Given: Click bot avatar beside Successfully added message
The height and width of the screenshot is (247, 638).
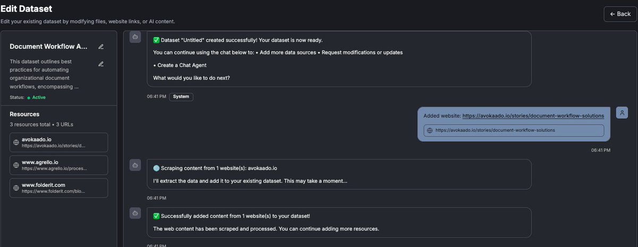Looking at the screenshot, I should coord(135,214).
